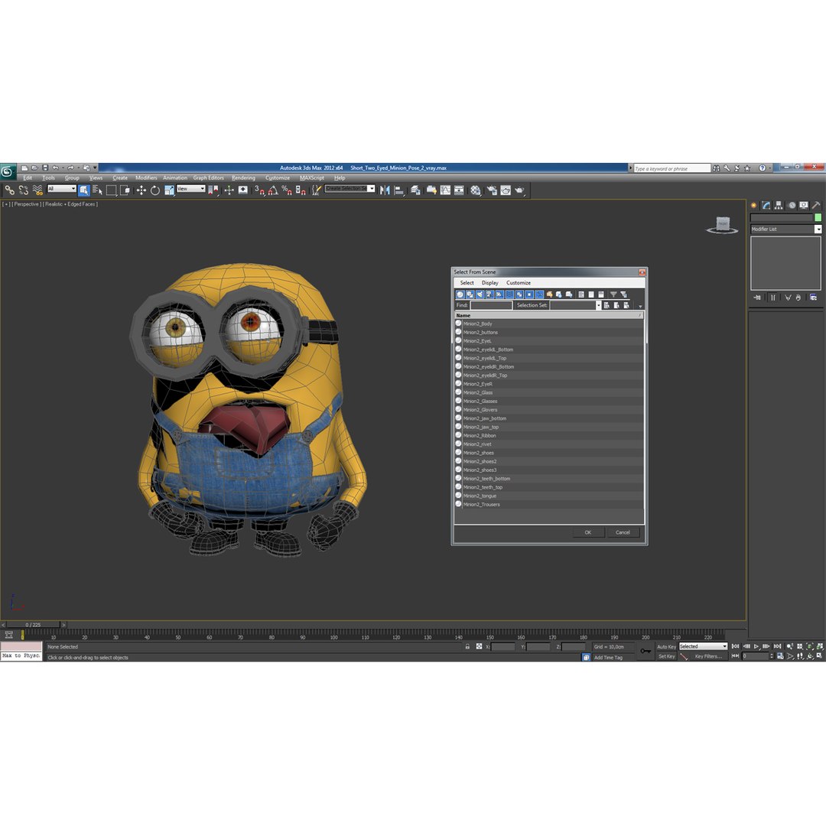
Task: Click the search keyword or phrase box
Action: (x=672, y=168)
